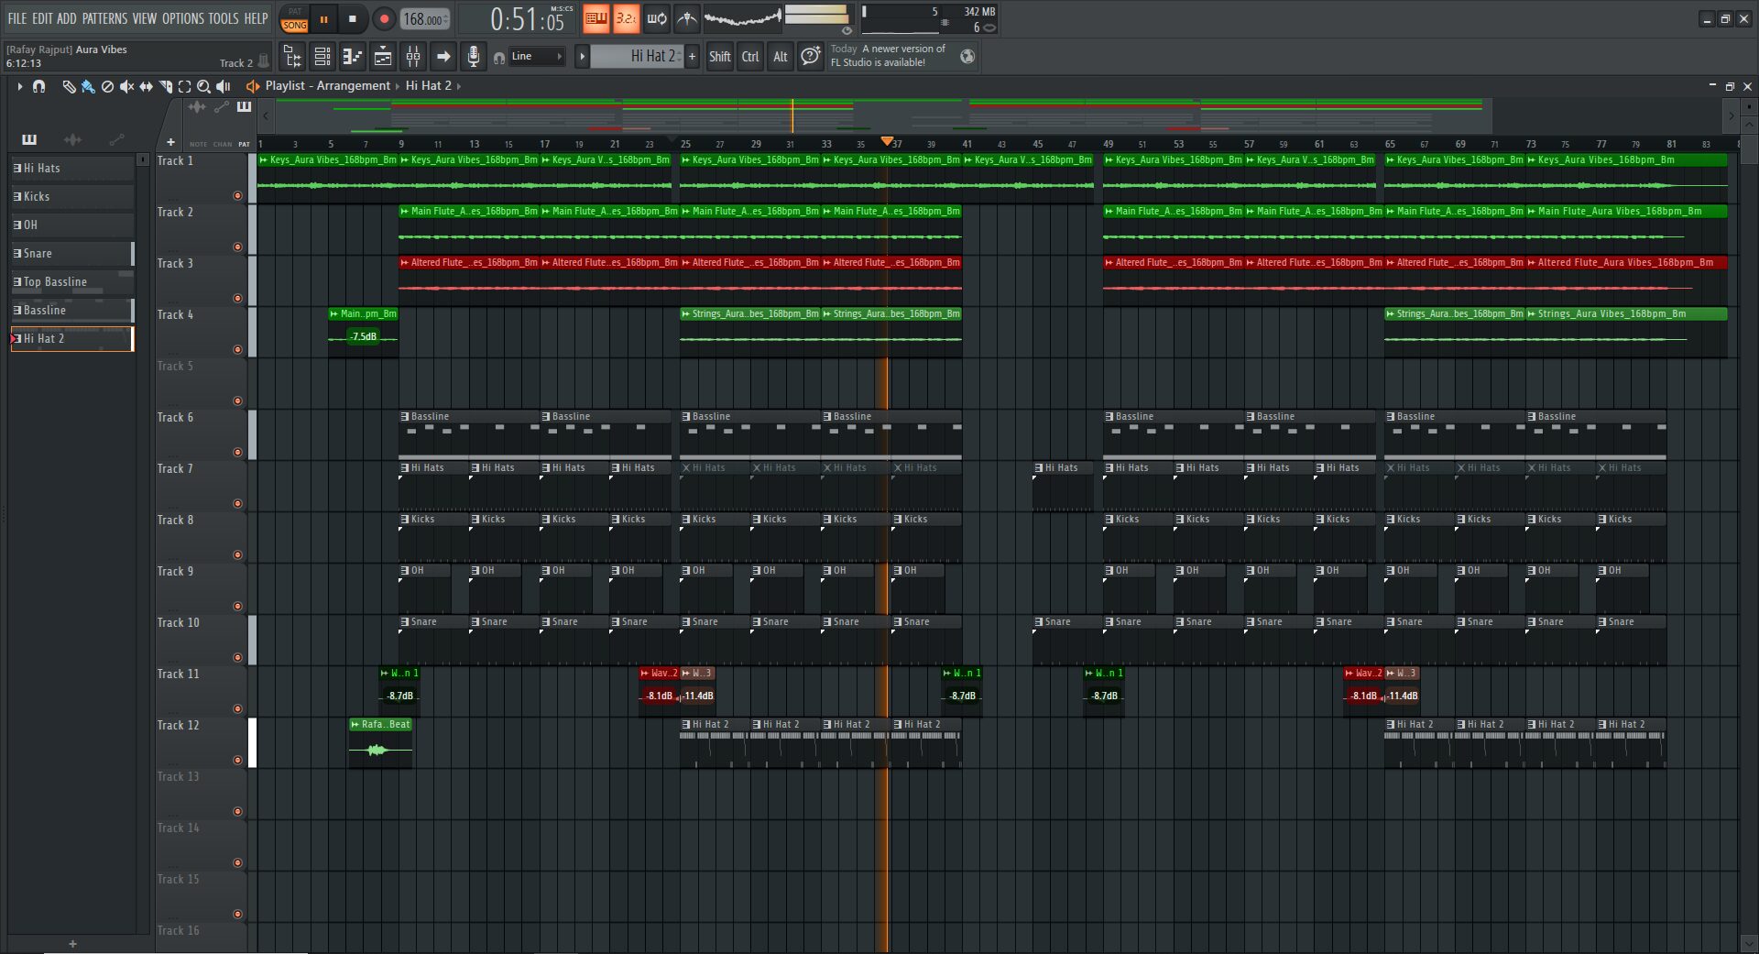
Task: Mute Track 1 using its dot toggle
Action: 238,195
